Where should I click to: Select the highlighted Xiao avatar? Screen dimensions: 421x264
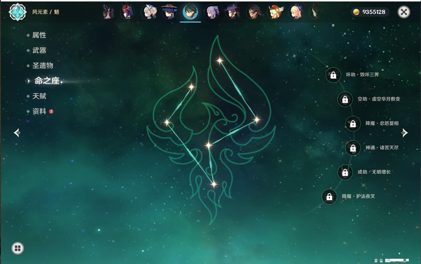point(190,12)
